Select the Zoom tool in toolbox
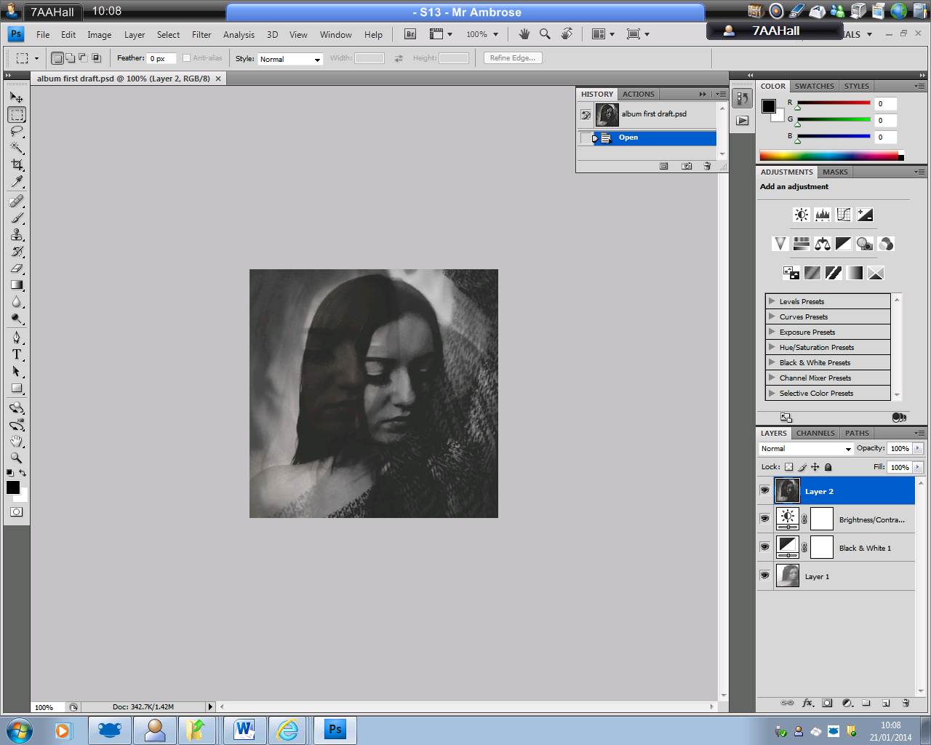 coord(17,458)
